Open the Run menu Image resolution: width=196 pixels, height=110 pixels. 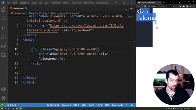(x=47, y=3)
